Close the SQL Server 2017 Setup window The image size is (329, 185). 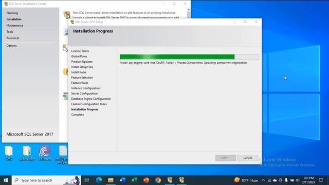tap(256, 22)
